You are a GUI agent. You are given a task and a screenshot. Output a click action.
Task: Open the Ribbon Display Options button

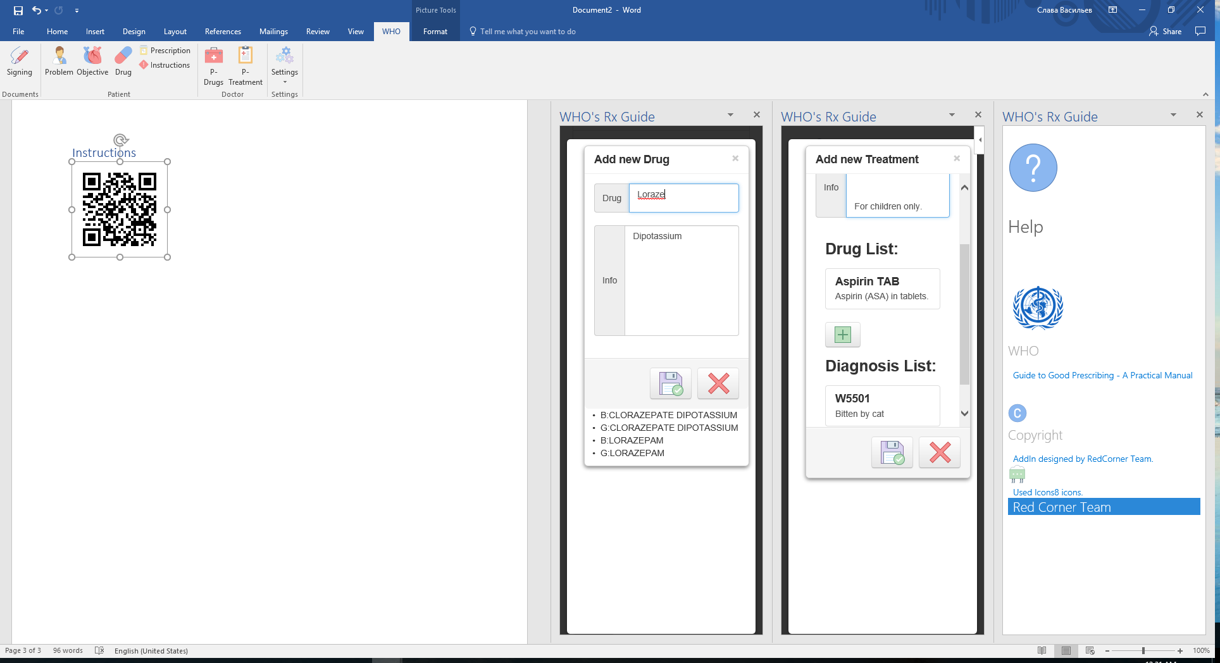(x=1112, y=10)
